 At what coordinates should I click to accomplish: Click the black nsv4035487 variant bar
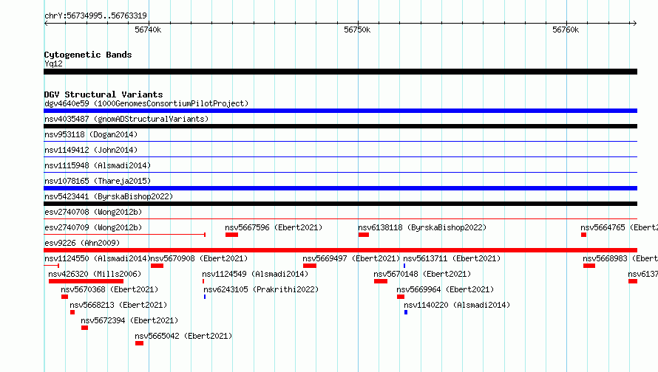pos(340,126)
